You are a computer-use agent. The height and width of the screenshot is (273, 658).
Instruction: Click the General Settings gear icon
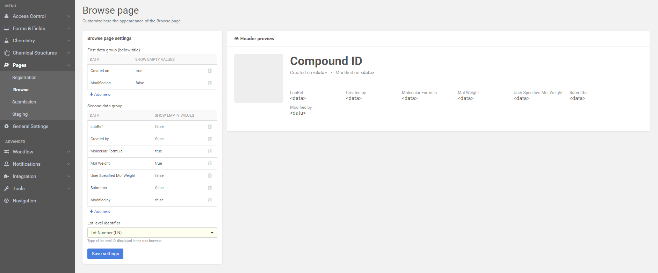(6, 126)
